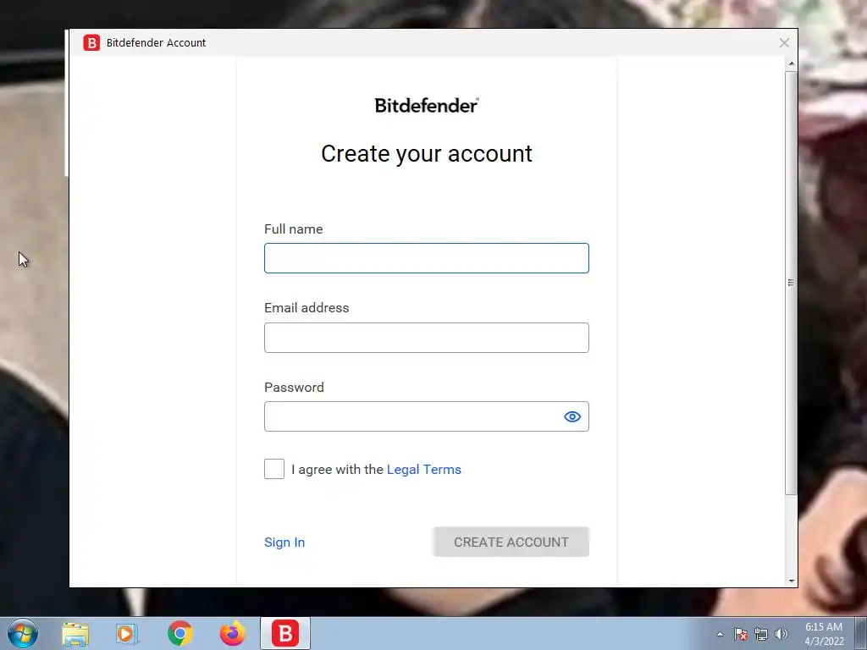The height and width of the screenshot is (650, 867).
Task: Click the Bitdefender logo in title bar
Action: pyautogui.click(x=91, y=42)
